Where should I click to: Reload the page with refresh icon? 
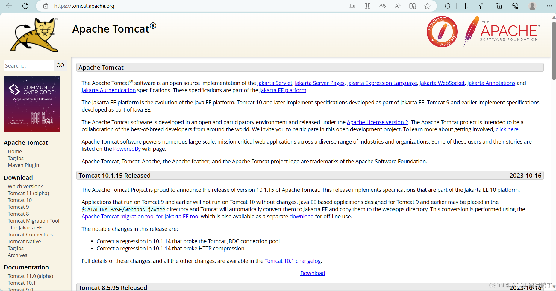coord(25,6)
